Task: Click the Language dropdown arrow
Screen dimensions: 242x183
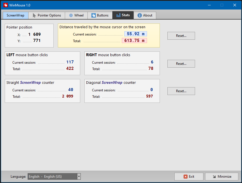Action: pos(79,177)
